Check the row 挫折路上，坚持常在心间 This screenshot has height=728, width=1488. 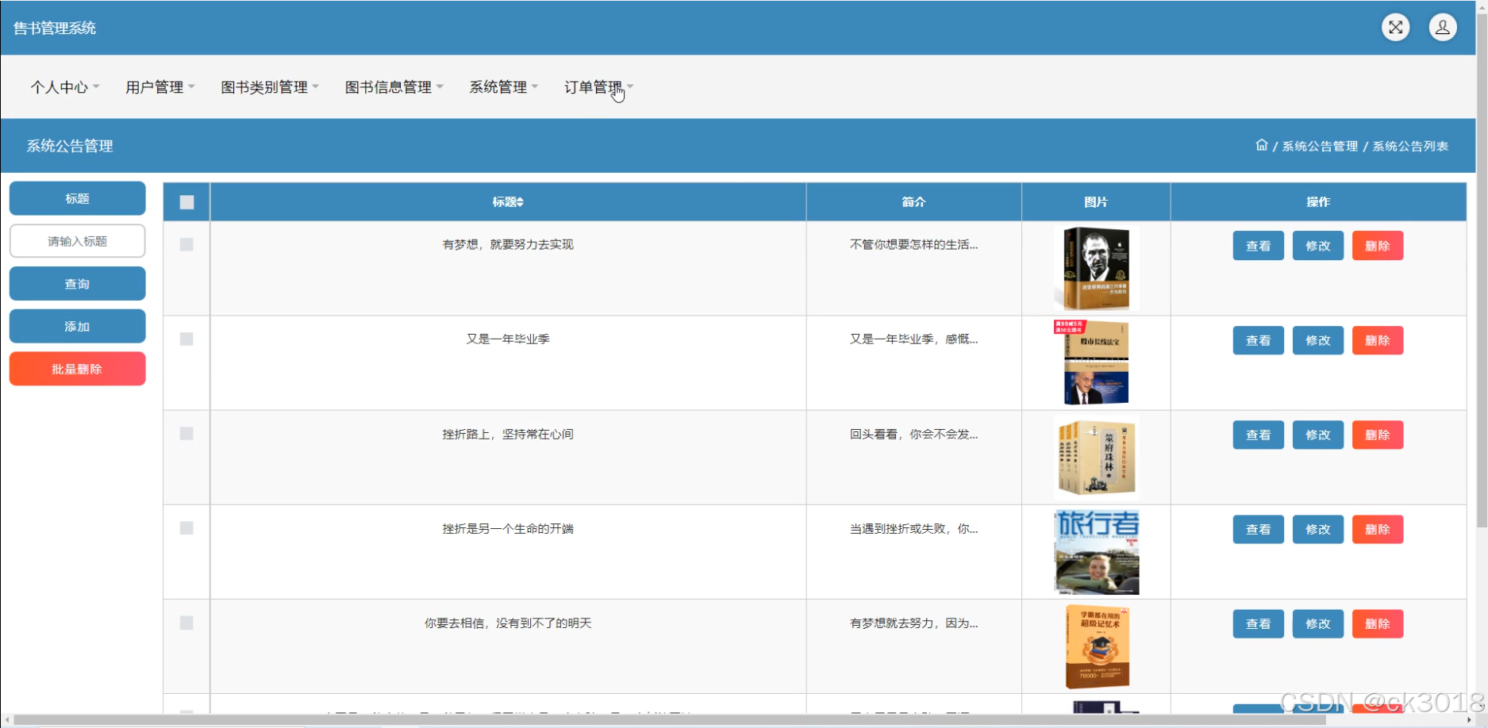(x=186, y=433)
